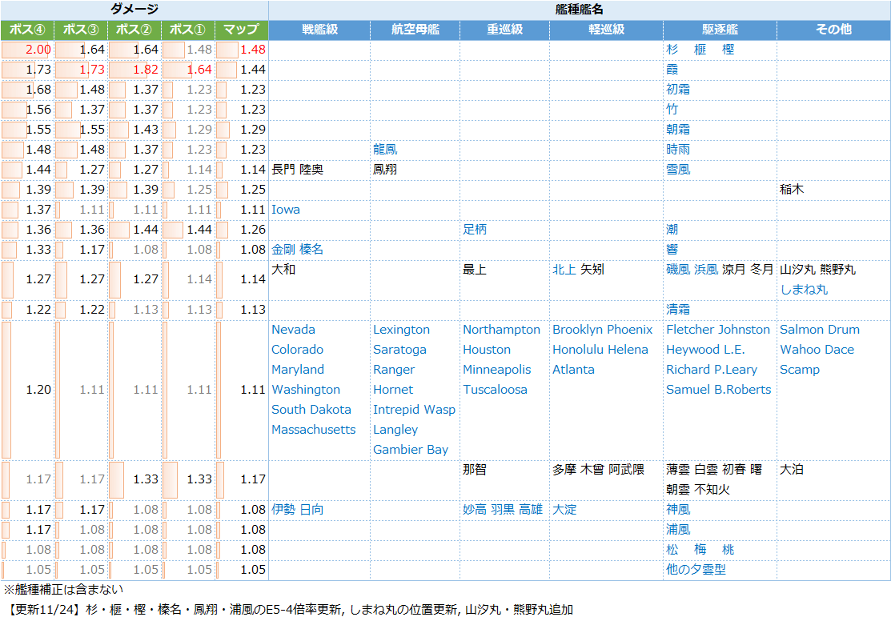Click the しまね丸 link
This screenshot has width=891, height=621.
pyautogui.click(x=804, y=290)
